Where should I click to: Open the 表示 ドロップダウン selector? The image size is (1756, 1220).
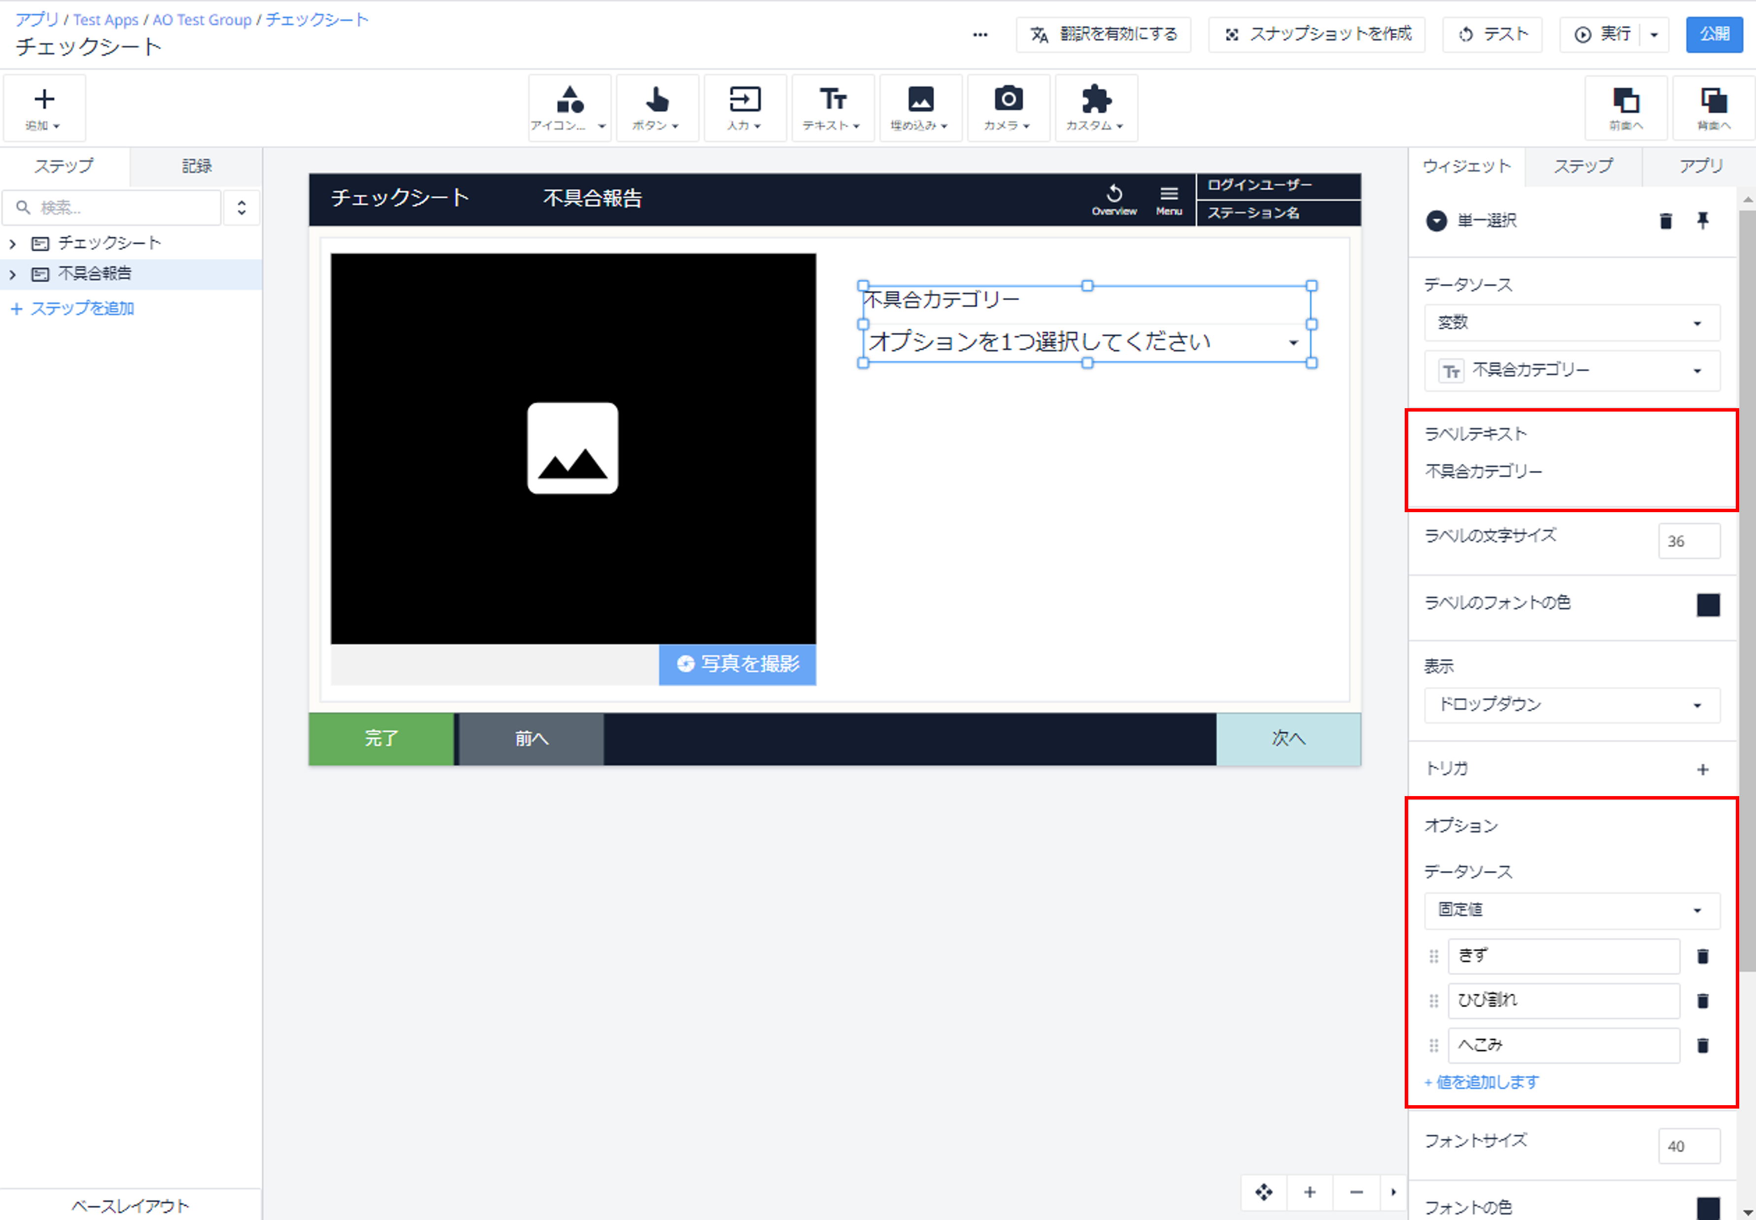pos(1572,705)
